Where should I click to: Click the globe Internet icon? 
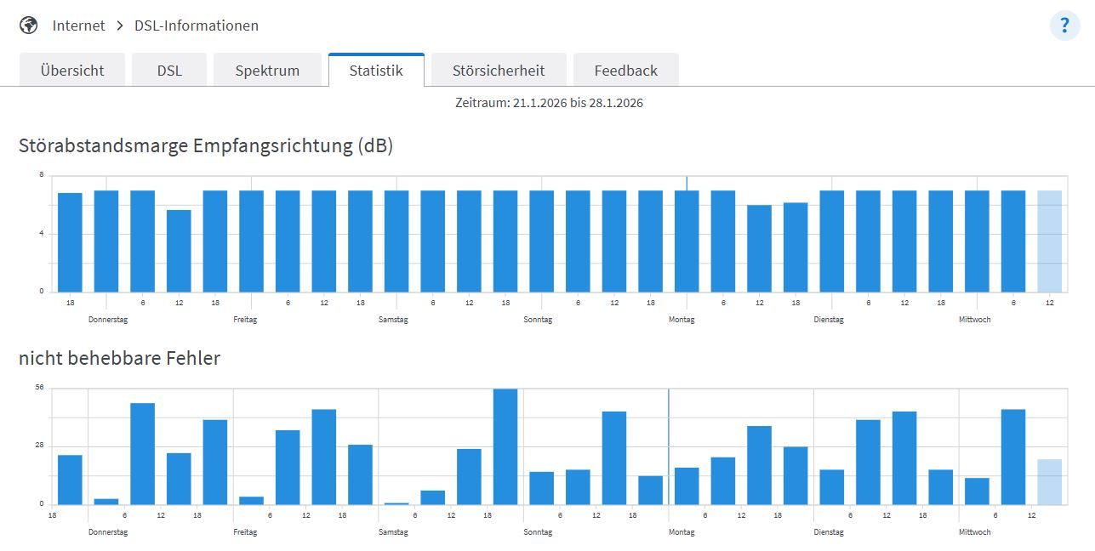29,26
